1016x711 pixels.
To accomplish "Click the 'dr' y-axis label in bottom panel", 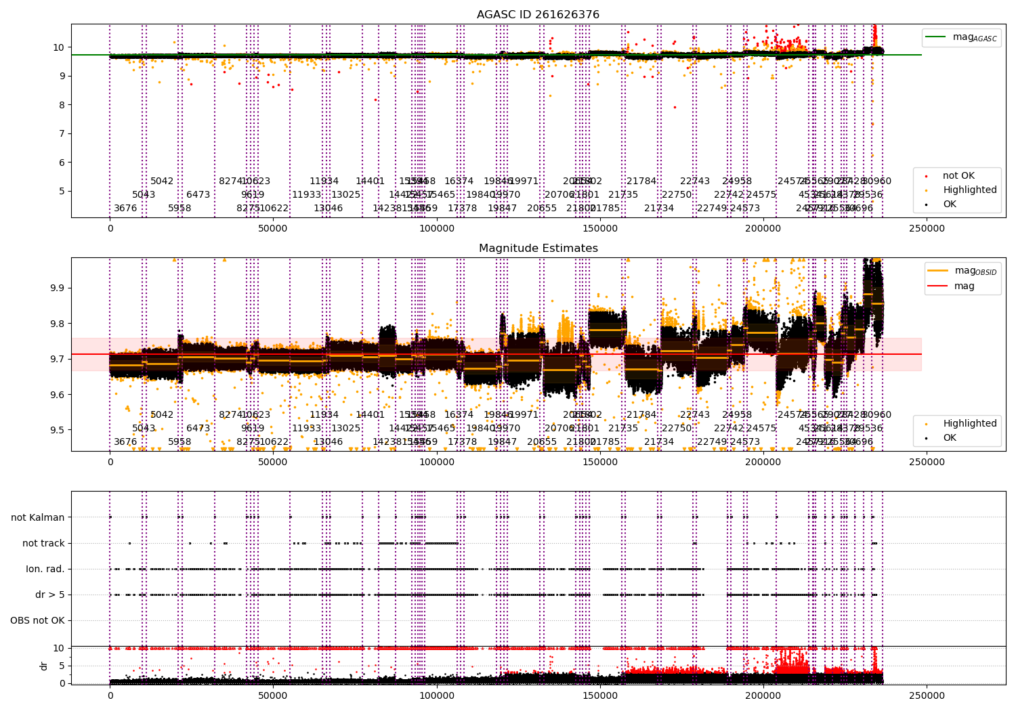I will pos(44,666).
